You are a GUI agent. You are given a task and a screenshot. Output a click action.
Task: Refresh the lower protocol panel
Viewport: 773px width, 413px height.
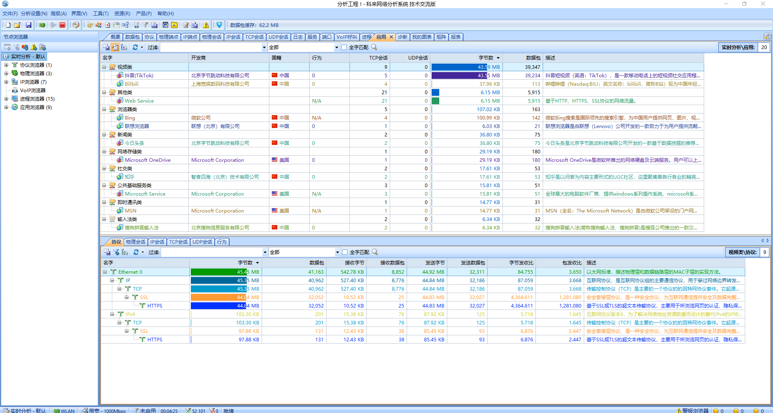pyautogui.click(x=136, y=252)
